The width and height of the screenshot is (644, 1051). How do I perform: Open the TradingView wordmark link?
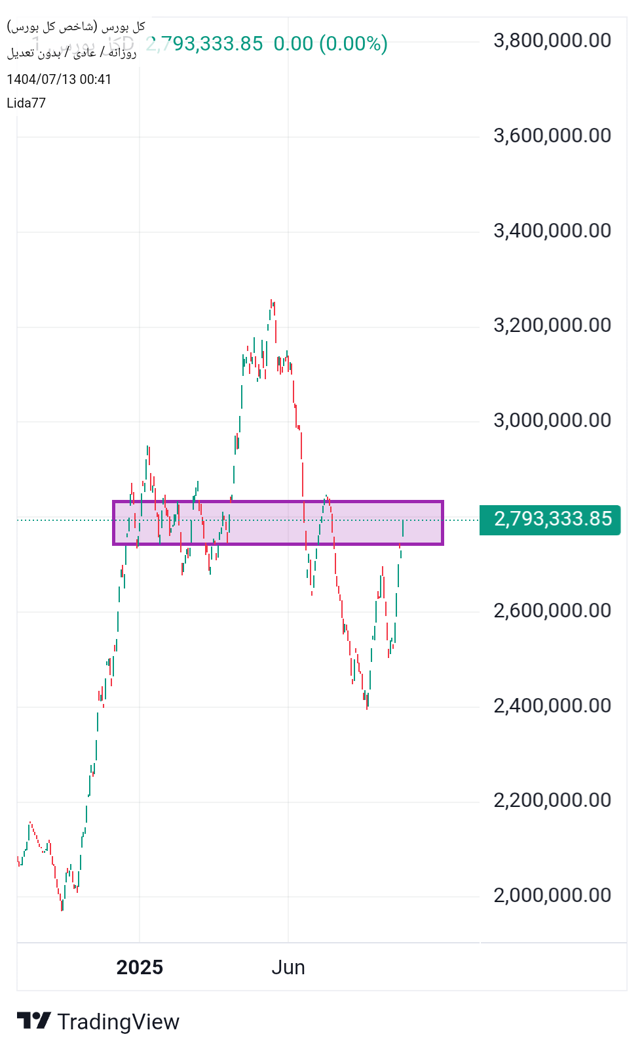[x=118, y=1022]
